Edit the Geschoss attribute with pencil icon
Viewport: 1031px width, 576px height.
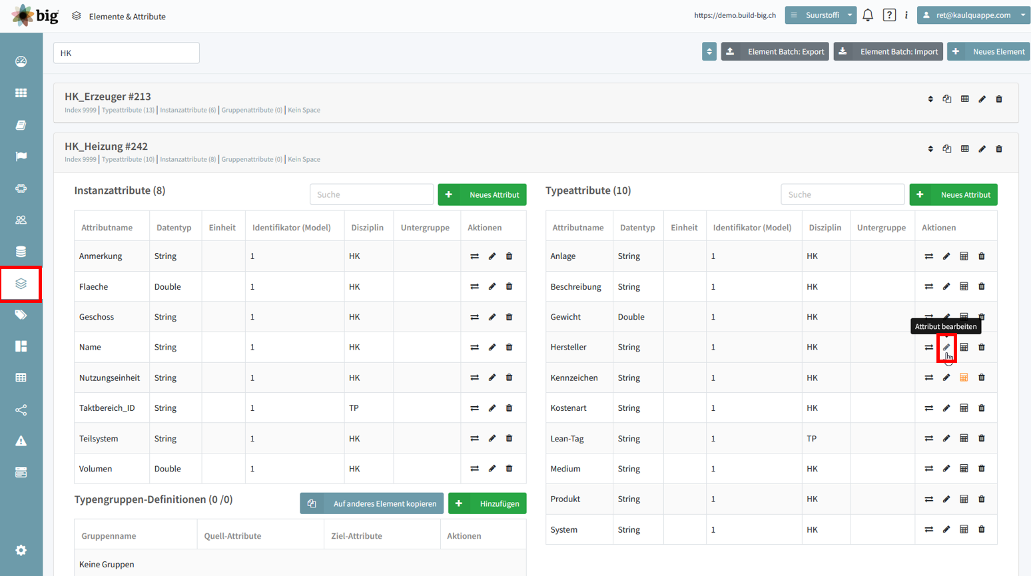coord(492,317)
